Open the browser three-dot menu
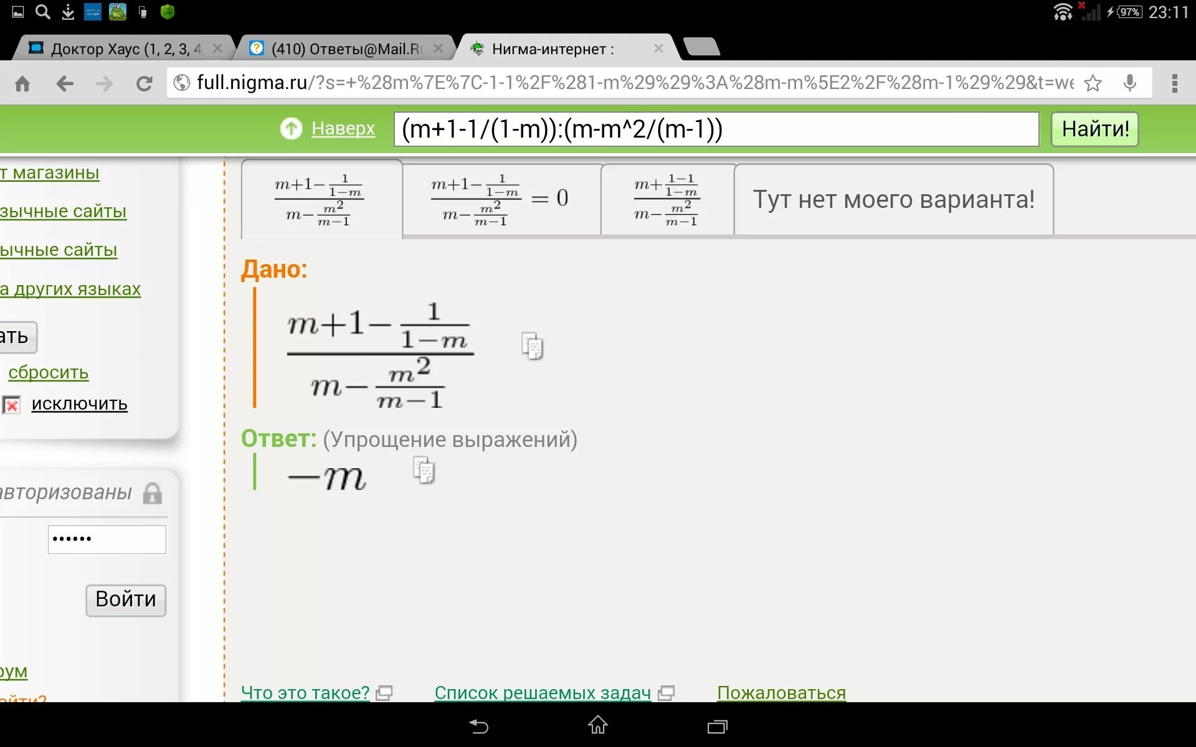 pos(1174,83)
